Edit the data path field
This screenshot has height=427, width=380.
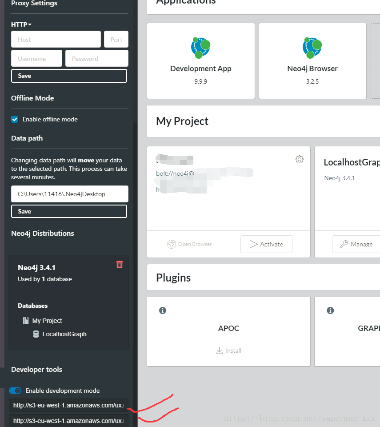70,194
